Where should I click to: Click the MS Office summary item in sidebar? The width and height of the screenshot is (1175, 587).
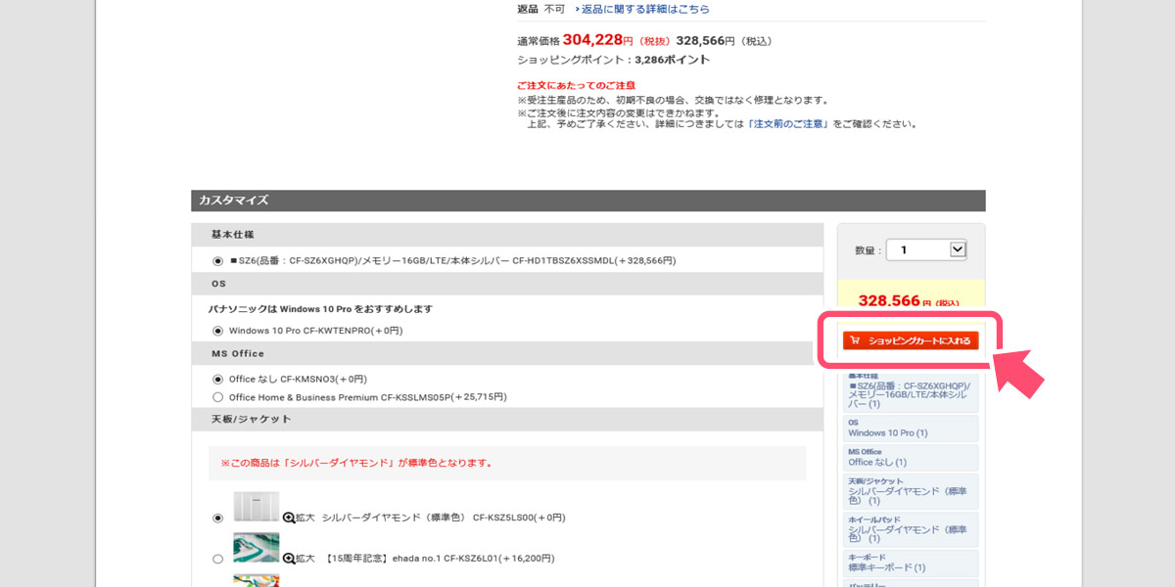point(911,458)
